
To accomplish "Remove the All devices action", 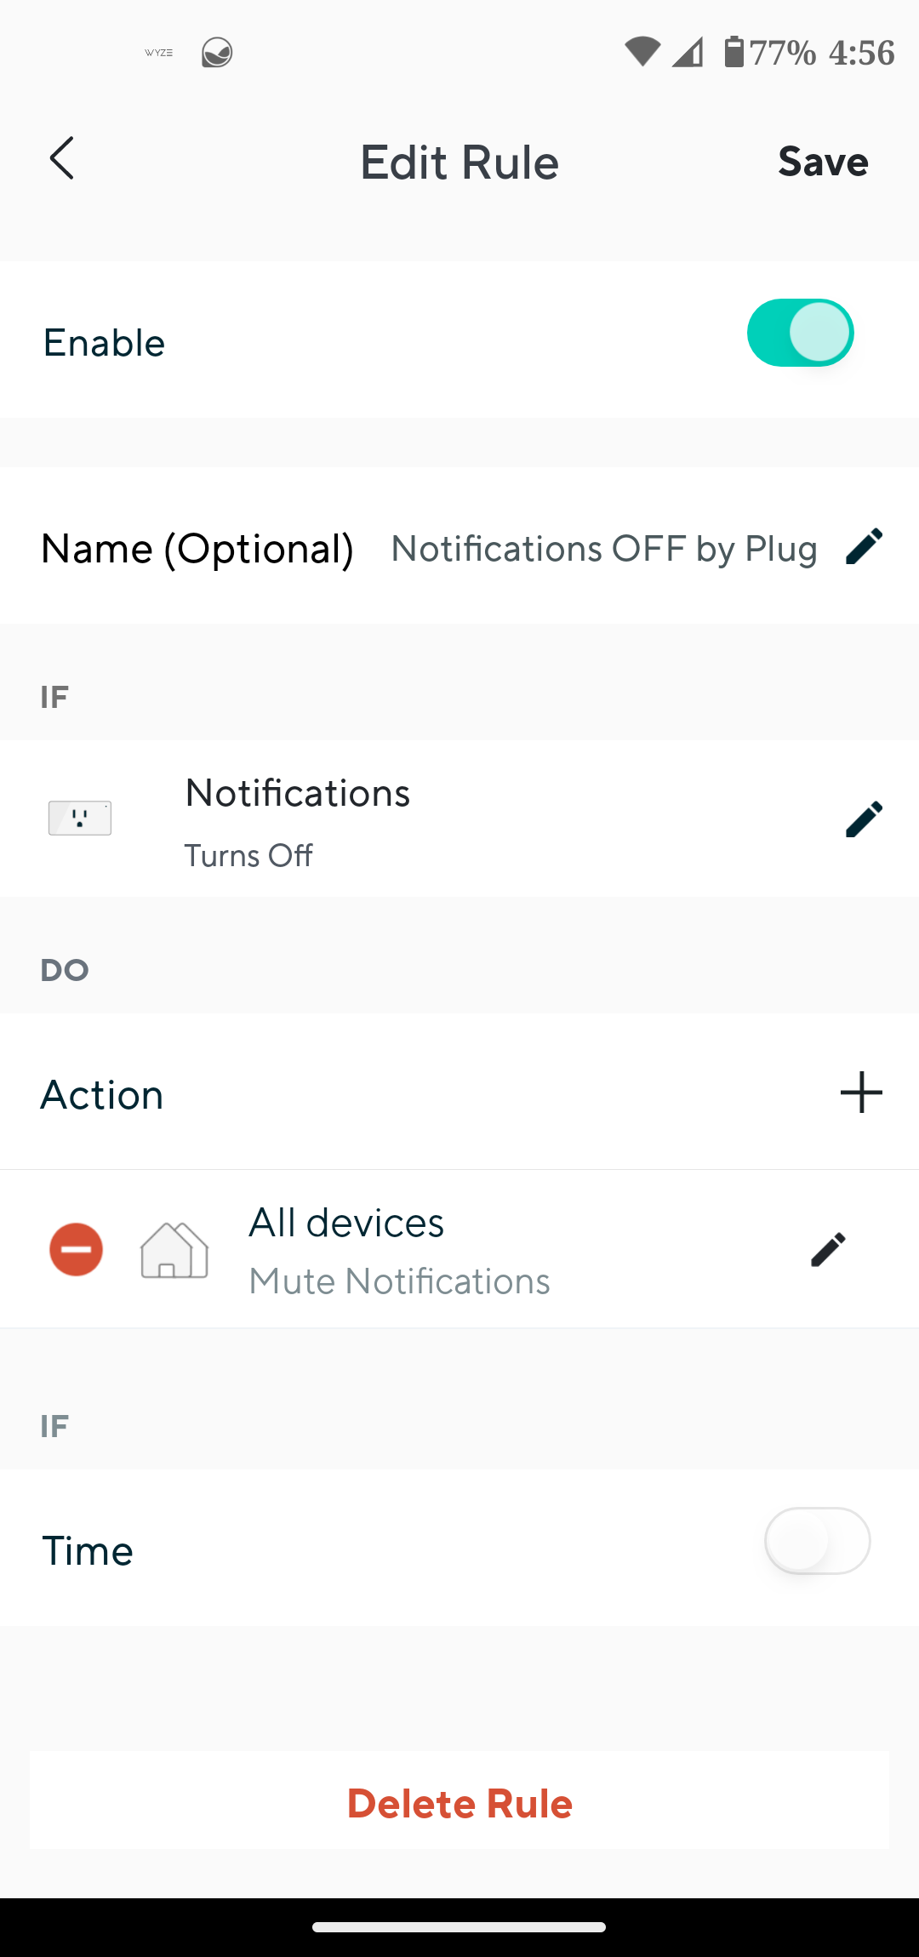I will pyautogui.click(x=77, y=1249).
